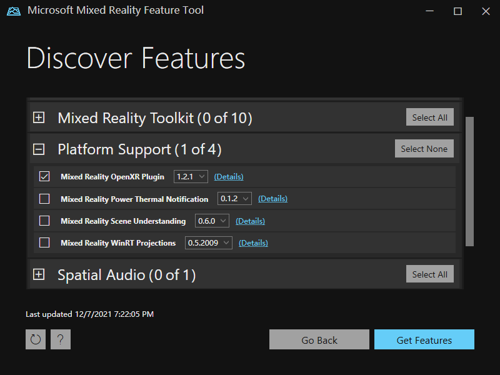
Task: Click the Mixed Reality WinRT Projections label
Action: click(x=118, y=243)
